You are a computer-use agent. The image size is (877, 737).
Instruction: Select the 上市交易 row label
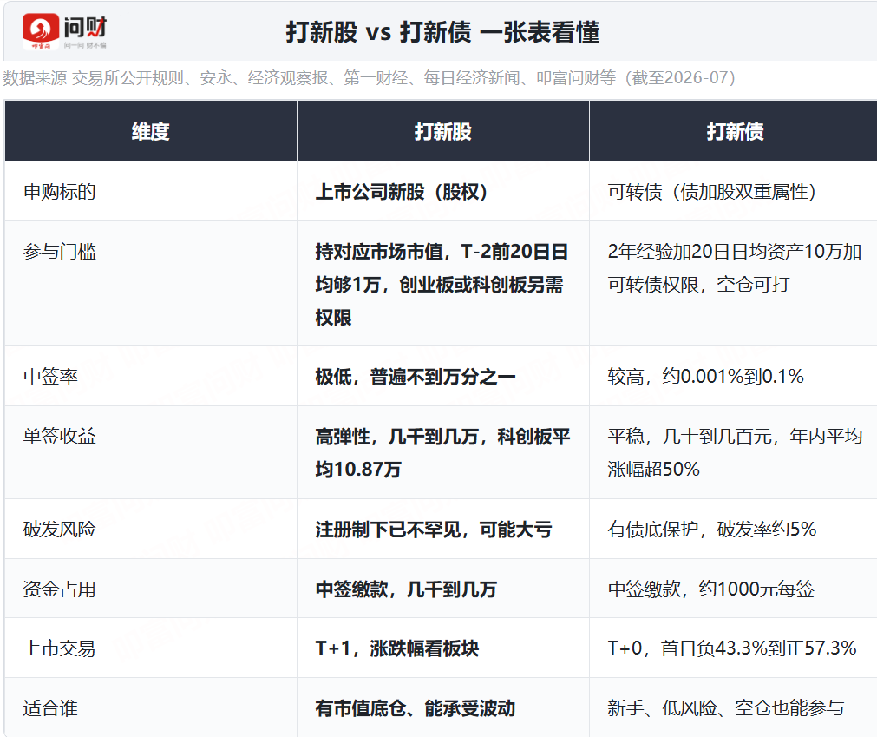(x=59, y=648)
